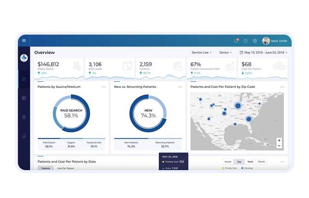Viewport: 309px width, 198px height.
Task: Open the hamburger menu in the top bar
Action: coord(24,40)
